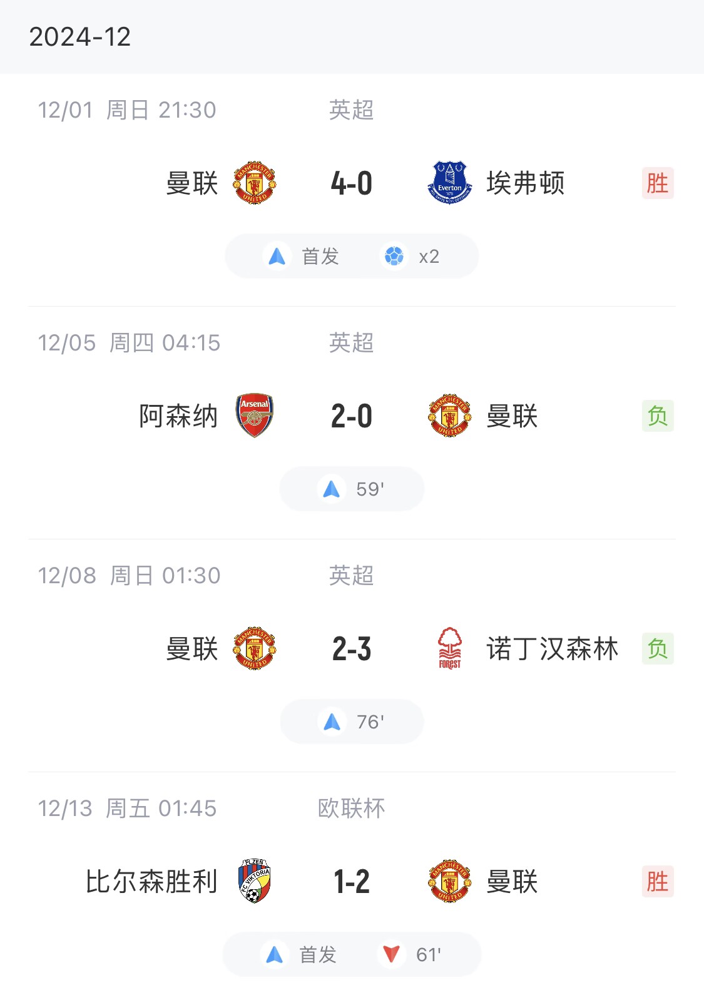Click Manchester United crest in Arsenal match

(449, 416)
